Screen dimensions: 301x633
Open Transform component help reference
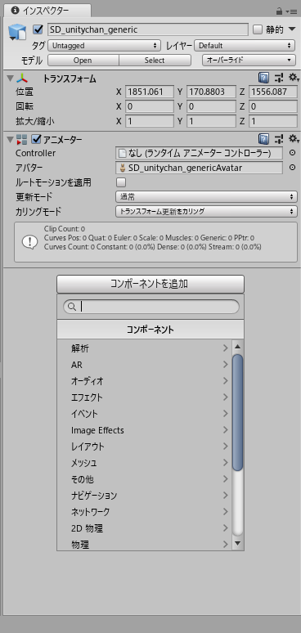point(263,78)
